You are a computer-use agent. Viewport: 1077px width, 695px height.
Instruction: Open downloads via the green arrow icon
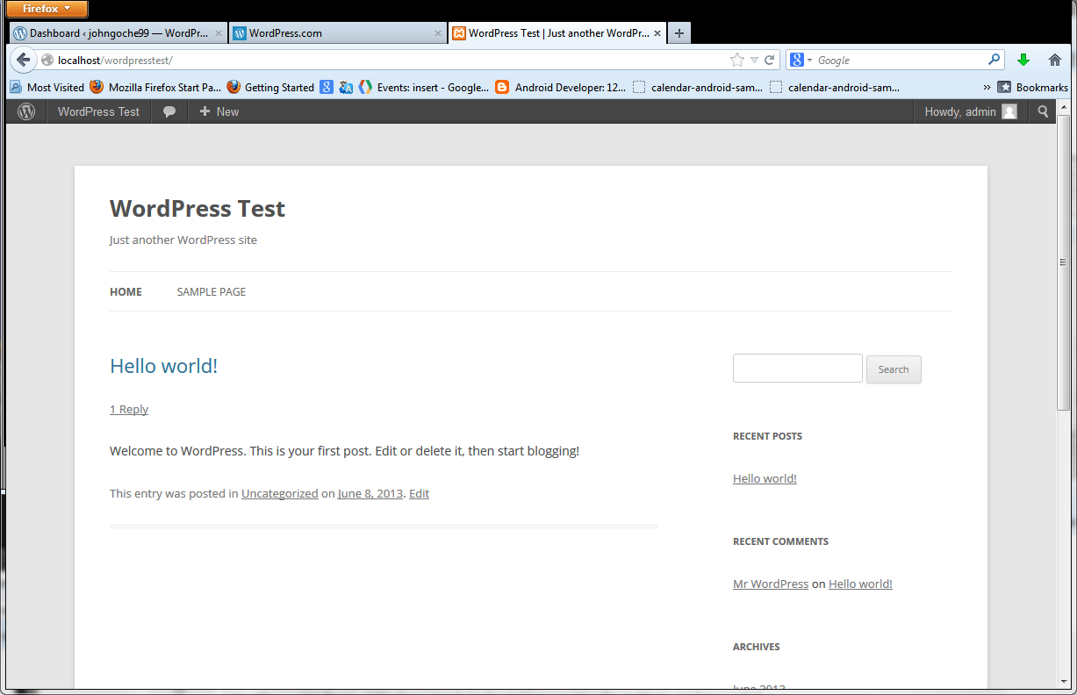[x=1023, y=60]
